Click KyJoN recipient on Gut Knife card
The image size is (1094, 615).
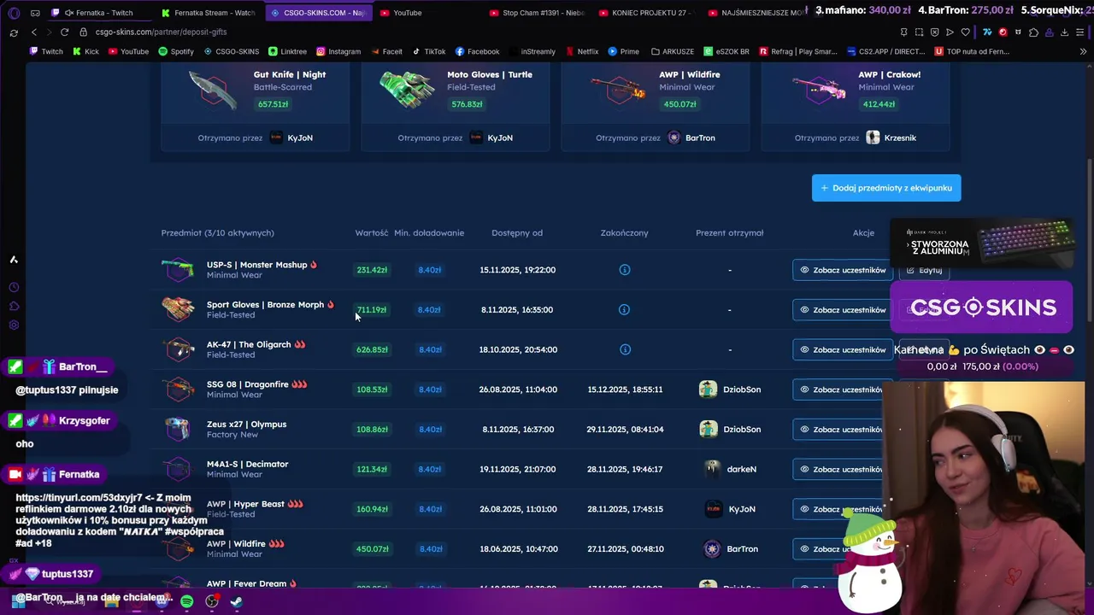(x=291, y=138)
